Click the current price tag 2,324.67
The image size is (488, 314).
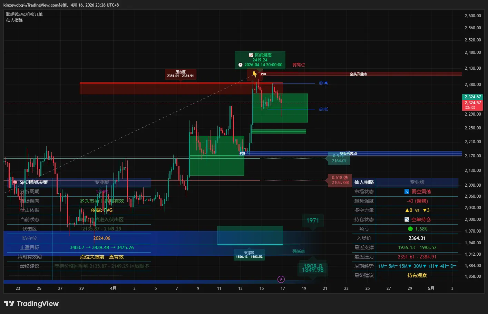(472, 97)
